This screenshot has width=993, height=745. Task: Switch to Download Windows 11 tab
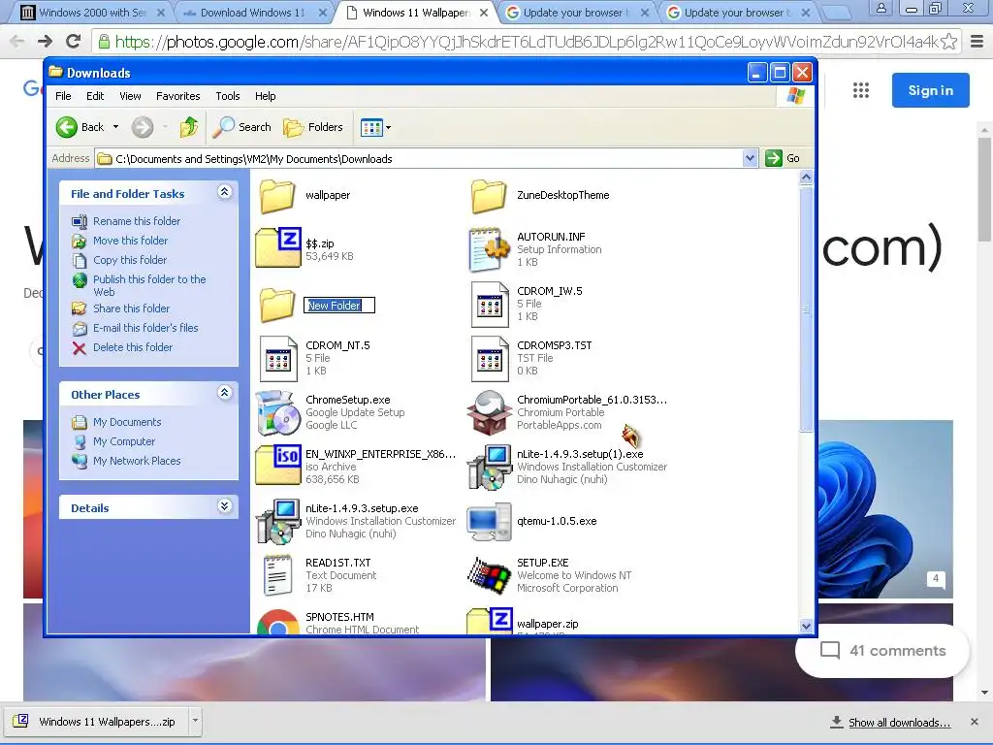[253, 12]
